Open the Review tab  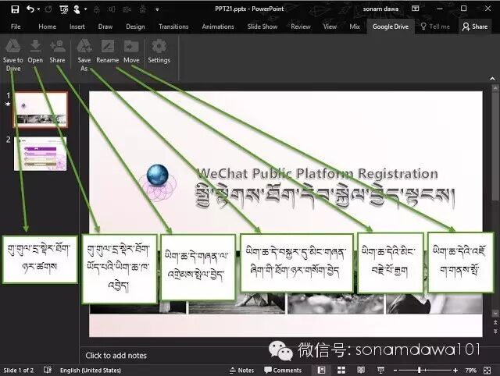[x=300, y=27]
